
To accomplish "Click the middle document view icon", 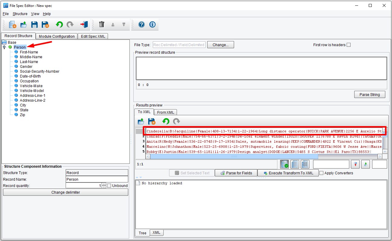I will (x=295, y=164).
